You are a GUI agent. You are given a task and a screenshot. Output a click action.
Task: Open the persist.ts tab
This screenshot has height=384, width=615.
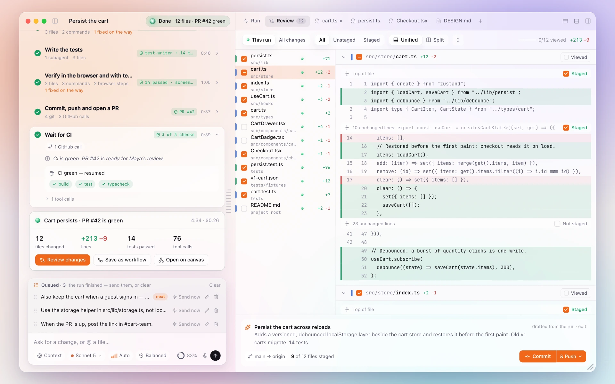click(x=365, y=21)
